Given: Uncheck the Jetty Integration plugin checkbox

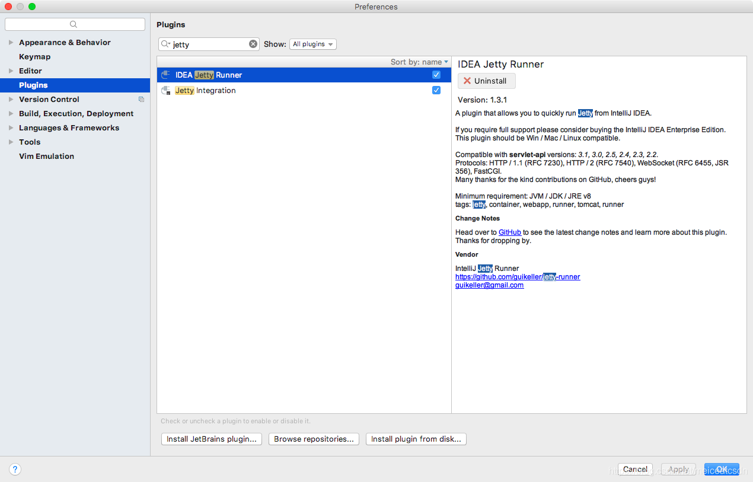Looking at the screenshot, I should click(436, 90).
